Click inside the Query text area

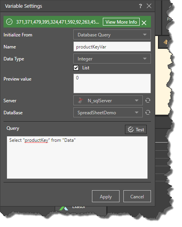click(77, 157)
